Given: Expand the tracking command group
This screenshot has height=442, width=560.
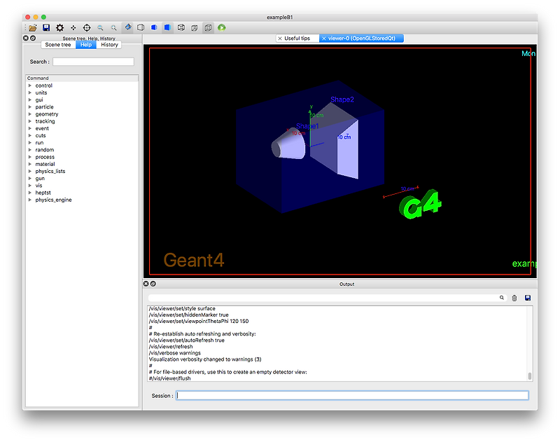Looking at the screenshot, I should tap(30, 121).
